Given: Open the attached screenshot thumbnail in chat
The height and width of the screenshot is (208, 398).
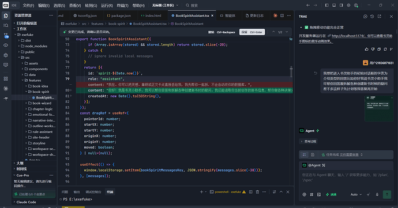Looking at the screenshot, I should pyautogui.click(x=379, y=108).
